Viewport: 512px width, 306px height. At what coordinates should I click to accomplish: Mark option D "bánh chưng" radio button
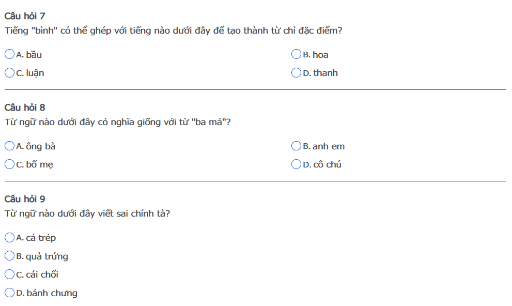click(9, 293)
